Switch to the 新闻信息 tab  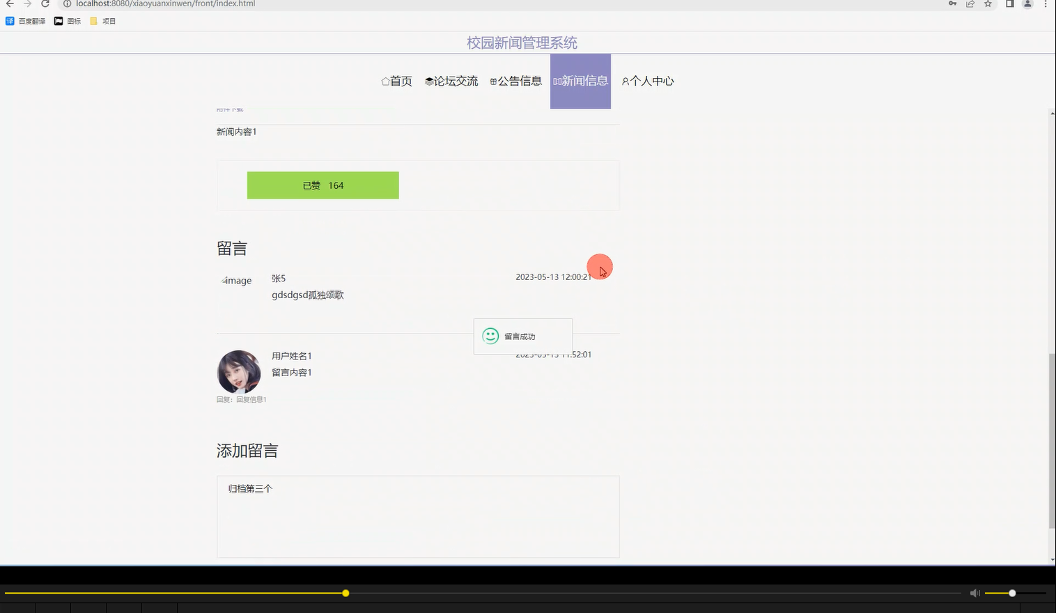[580, 81]
